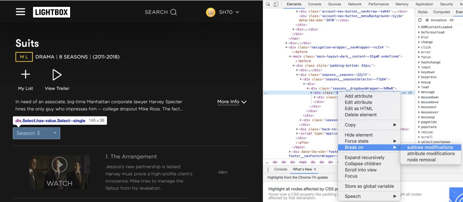Open the Console tab in bottom drawer

[281, 169]
